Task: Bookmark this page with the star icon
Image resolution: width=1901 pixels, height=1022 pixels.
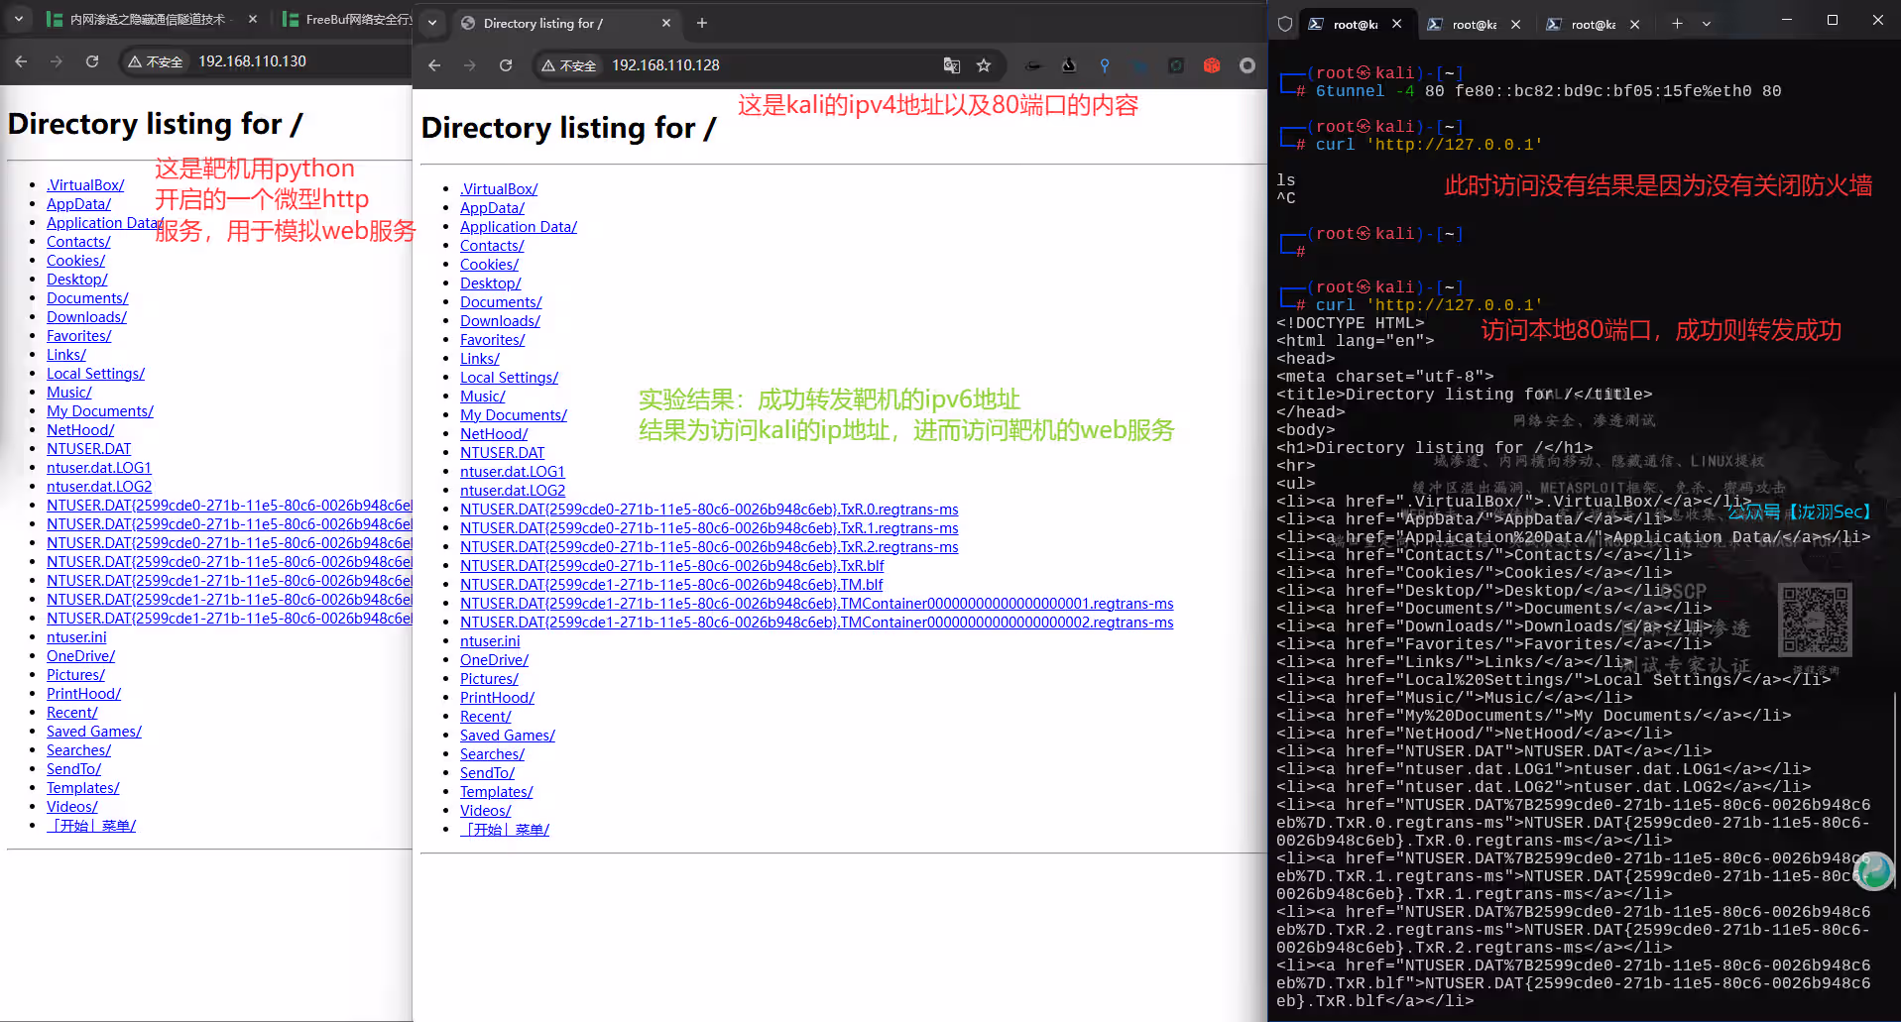Action: [984, 65]
